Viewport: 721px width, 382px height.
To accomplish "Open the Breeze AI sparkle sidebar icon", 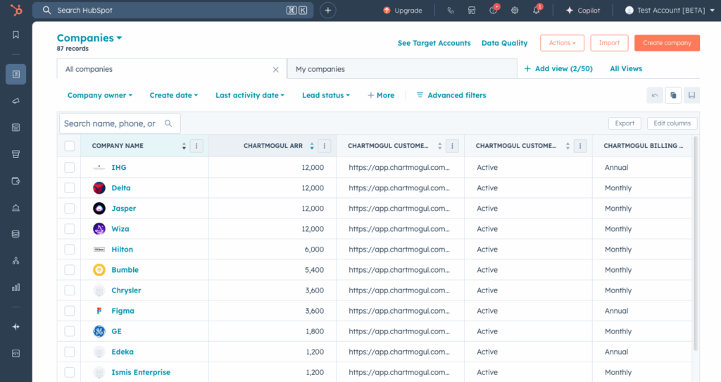I will [x=16, y=327].
